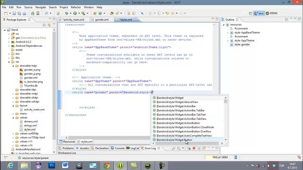The height and width of the screenshot is (170, 303).
Task: Switch to the DDMS perspective button
Action: coord(272,13)
